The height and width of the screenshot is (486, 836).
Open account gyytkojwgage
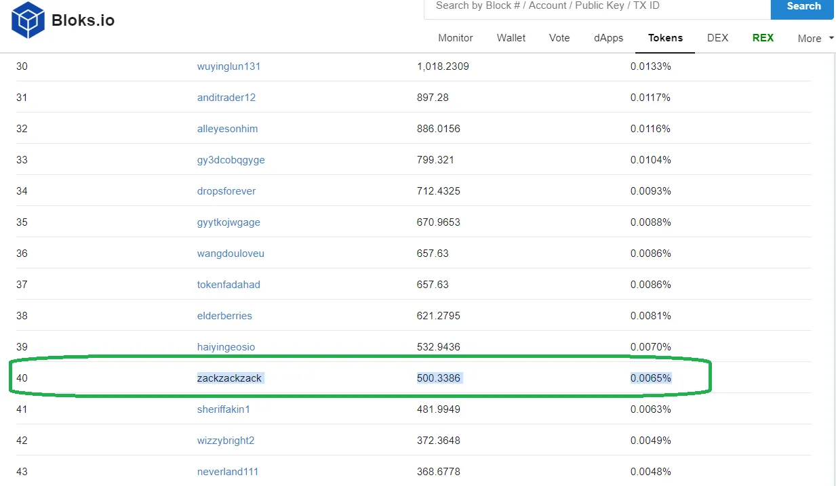[228, 222]
